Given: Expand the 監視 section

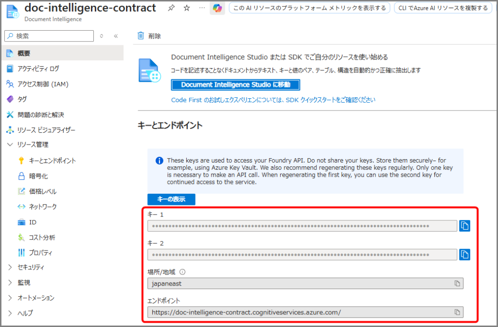Looking at the screenshot, I should pos(10,283).
